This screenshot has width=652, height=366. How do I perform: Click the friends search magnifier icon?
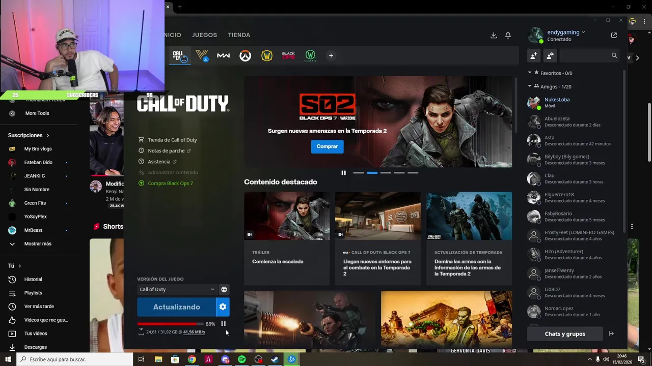pyautogui.click(x=614, y=55)
